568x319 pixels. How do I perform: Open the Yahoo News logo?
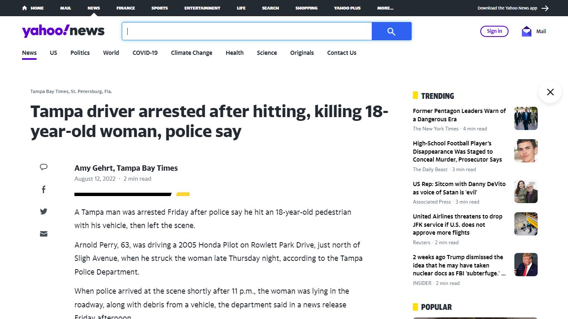tap(63, 31)
